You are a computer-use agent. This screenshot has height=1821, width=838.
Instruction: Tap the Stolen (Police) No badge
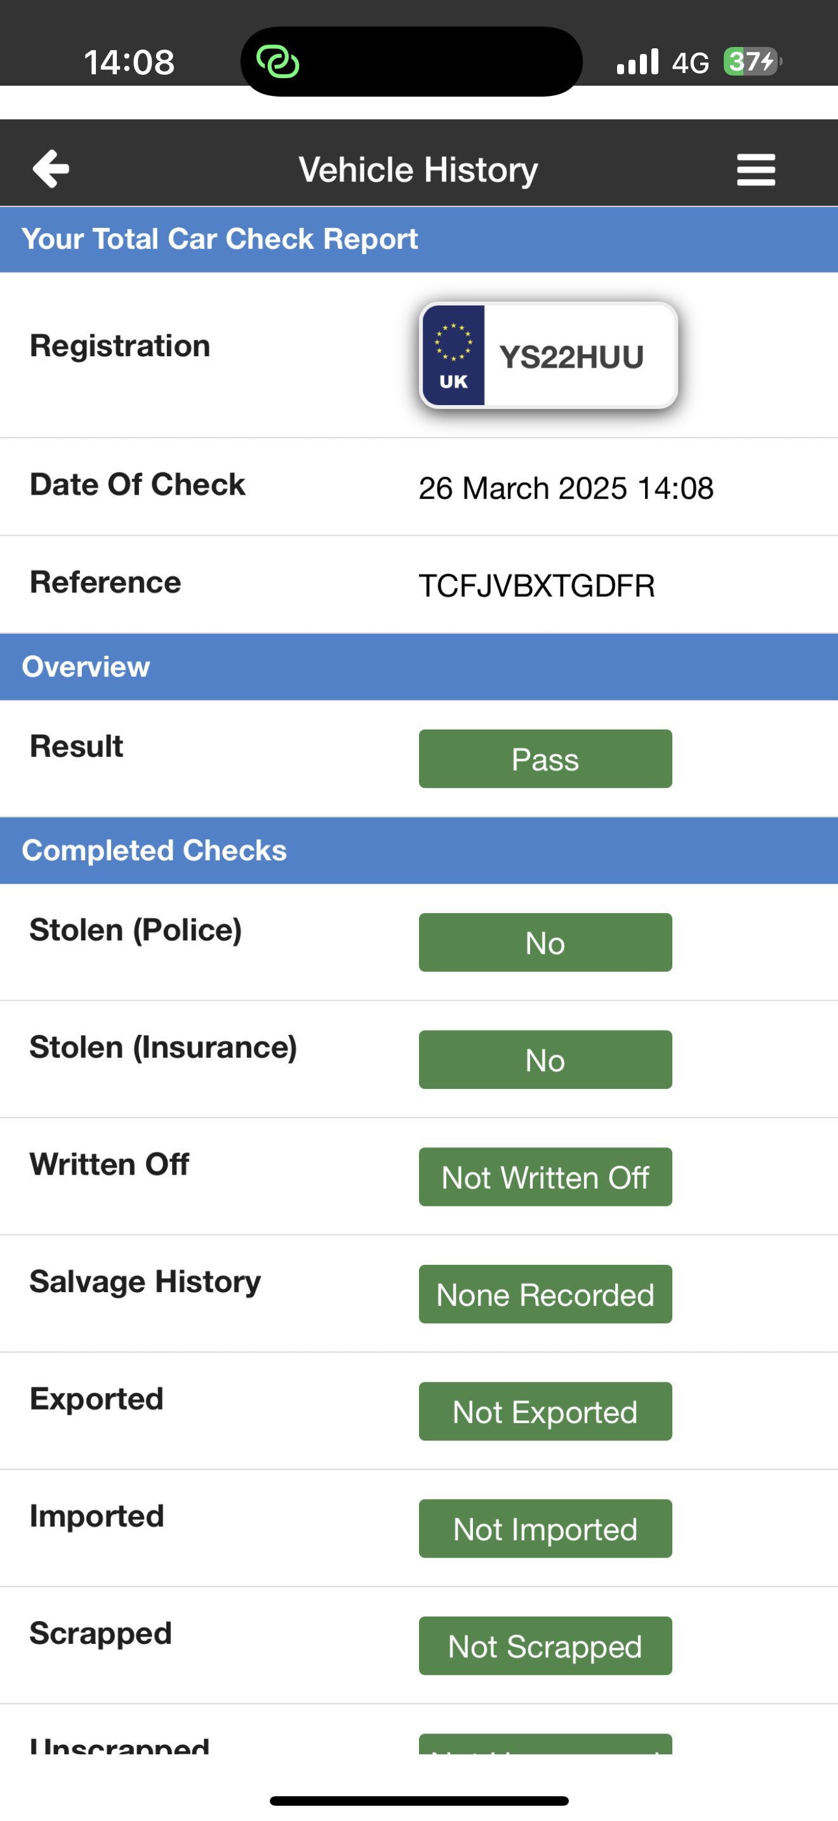click(x=545, y=942)
